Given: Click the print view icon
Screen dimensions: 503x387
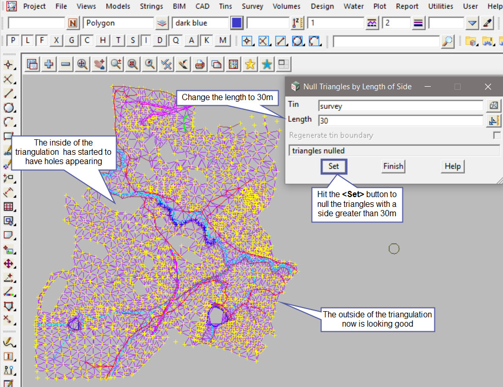Looking at the screenshot, I should tap(200, 64).
